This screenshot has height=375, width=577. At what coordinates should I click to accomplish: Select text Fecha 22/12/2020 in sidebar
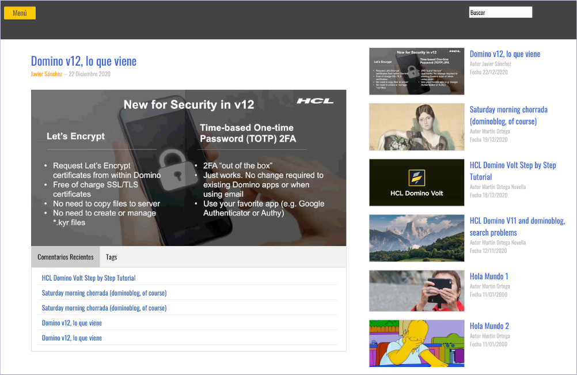[x=489, y=72]
